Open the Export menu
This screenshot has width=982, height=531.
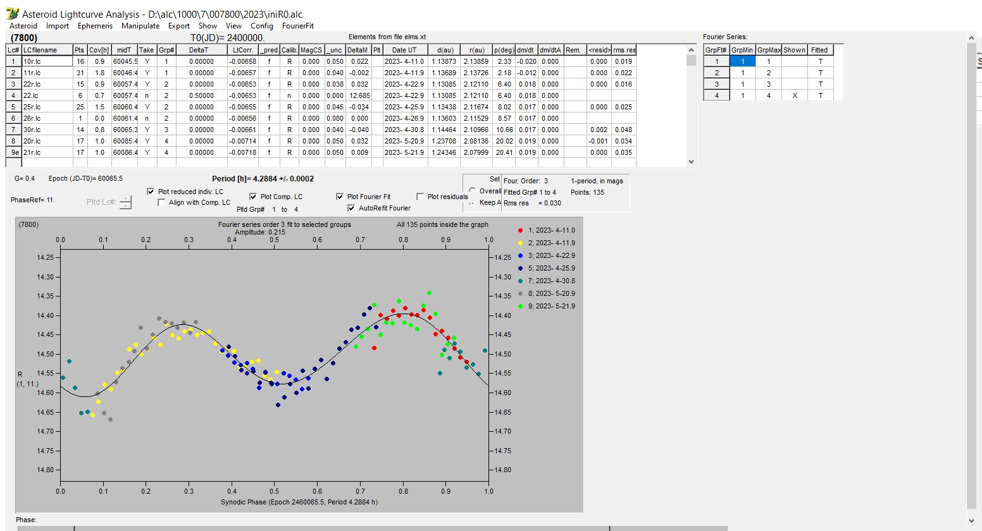click(x=179, y=26)
